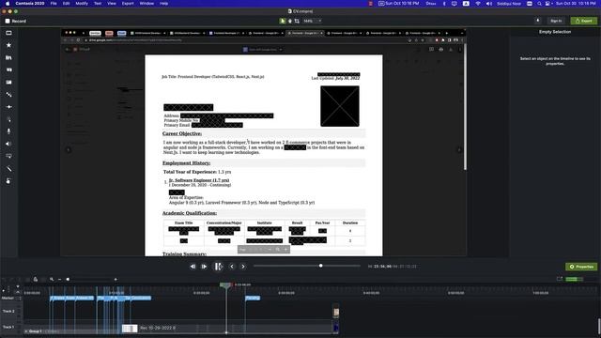Zoom out timeline with minus icon
Screen dimensions: 601x338
click(60, 280)
